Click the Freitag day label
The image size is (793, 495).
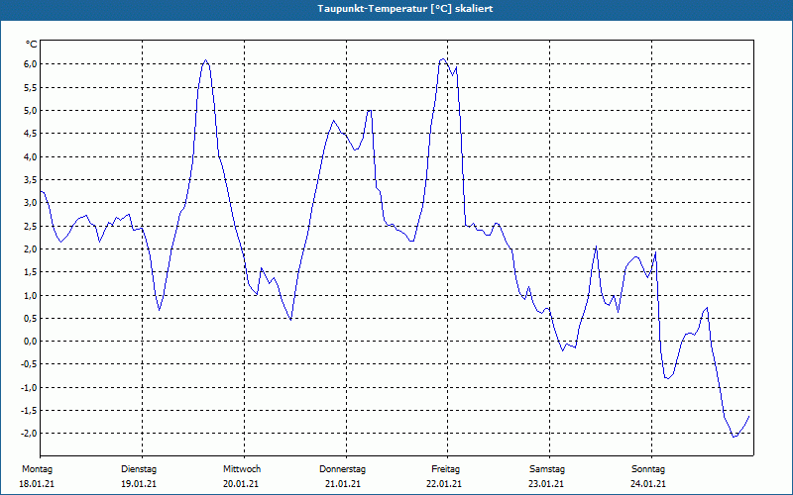pos(445,469)
